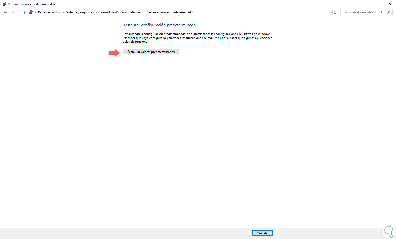396x239 pixels.
Task: Open Panel de control breadcrumb
Action: point(49,12)
